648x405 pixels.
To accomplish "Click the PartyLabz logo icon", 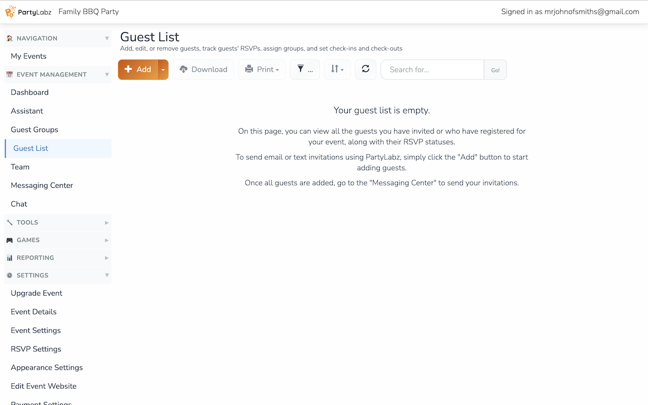I will click(11, 12).
